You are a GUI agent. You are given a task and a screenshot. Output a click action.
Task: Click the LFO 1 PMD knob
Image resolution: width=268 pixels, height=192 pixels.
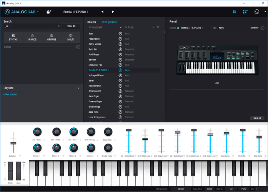coord(57,132)
